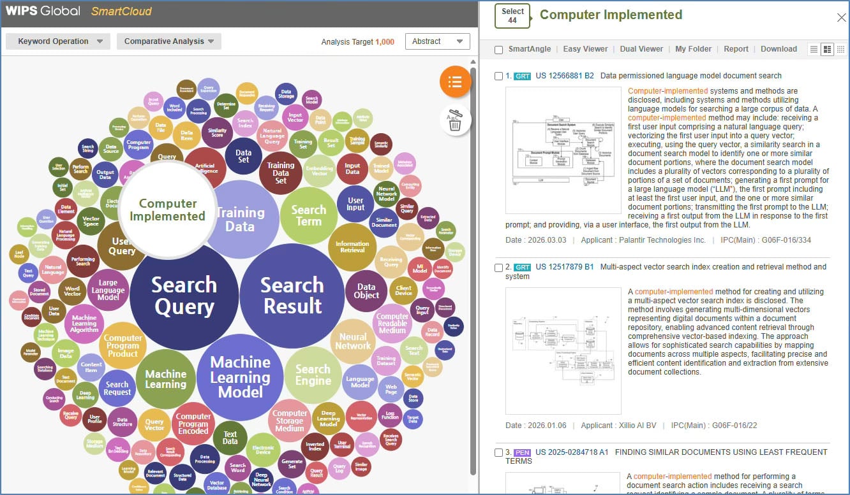Check the box for result 2
This screenshot has width=850, height=495.
(x=498, y=268)
